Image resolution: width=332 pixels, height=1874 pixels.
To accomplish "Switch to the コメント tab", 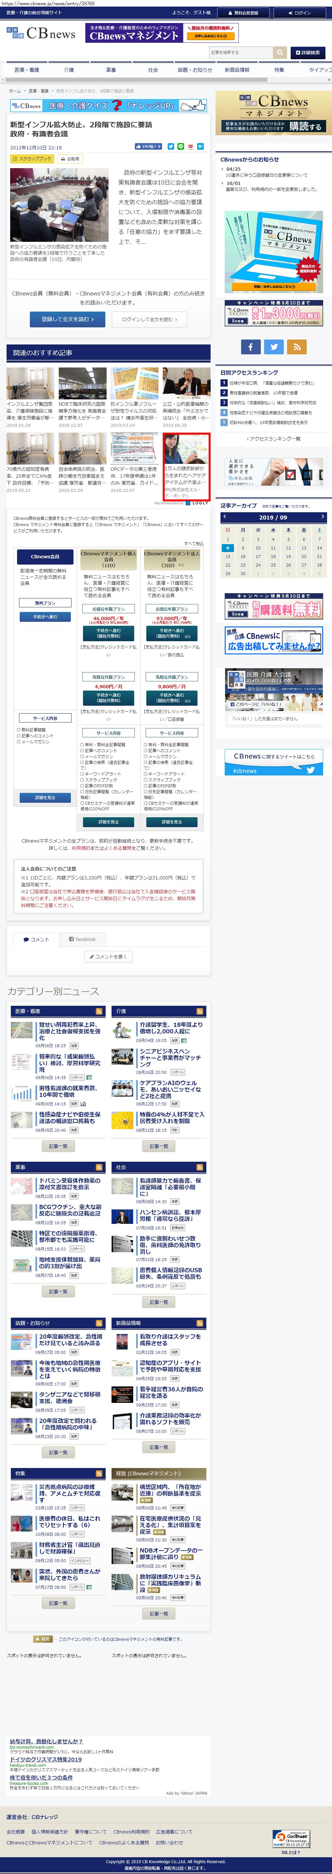I will pyautogui.click(x=36, y=939).
